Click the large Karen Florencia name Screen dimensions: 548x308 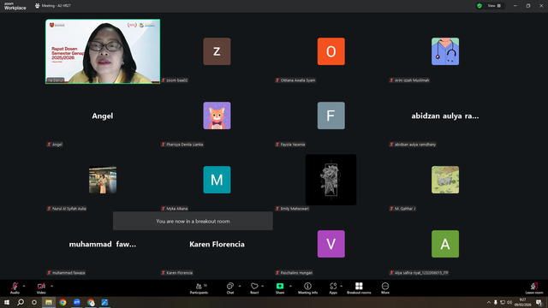(x=217, y=244)
